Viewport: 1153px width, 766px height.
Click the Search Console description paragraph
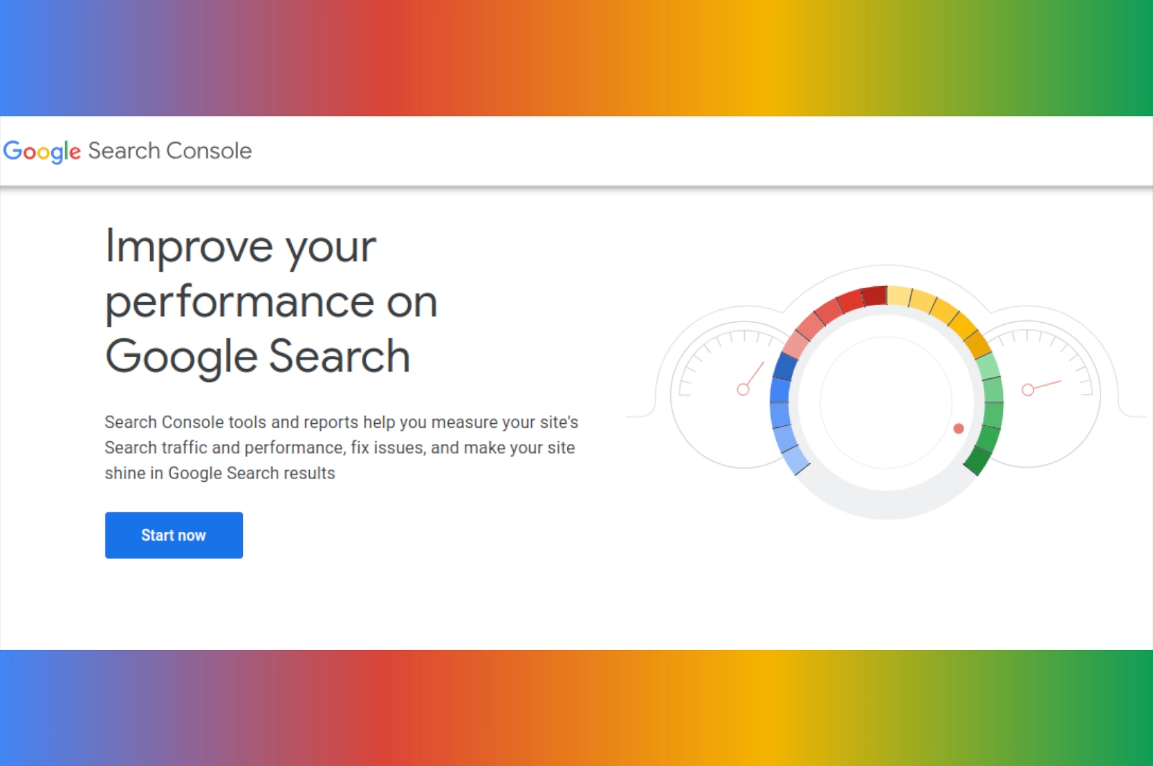click(x=342, y=447)
